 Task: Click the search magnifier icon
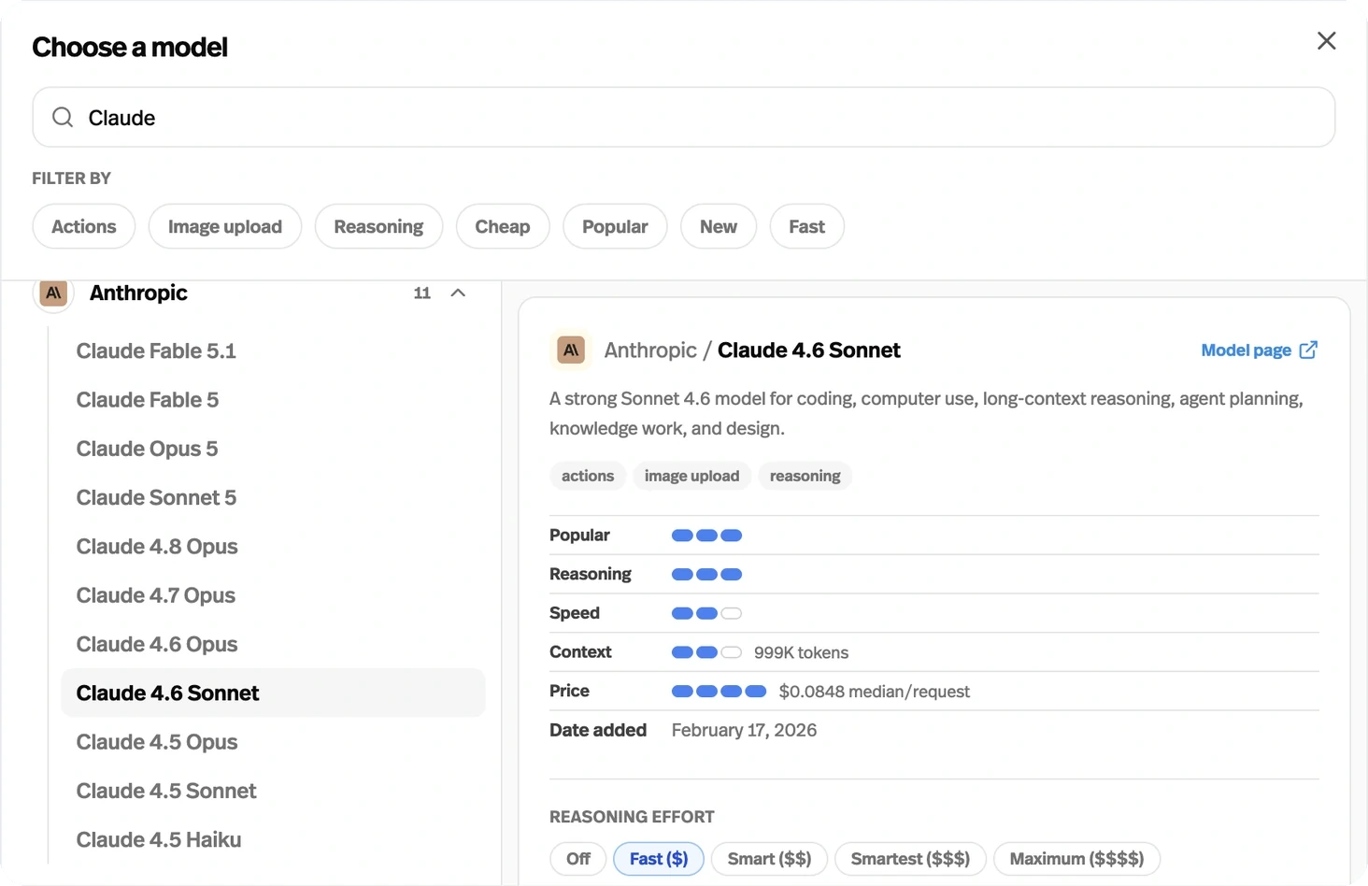pyautogui.click(x=63, y=117)
